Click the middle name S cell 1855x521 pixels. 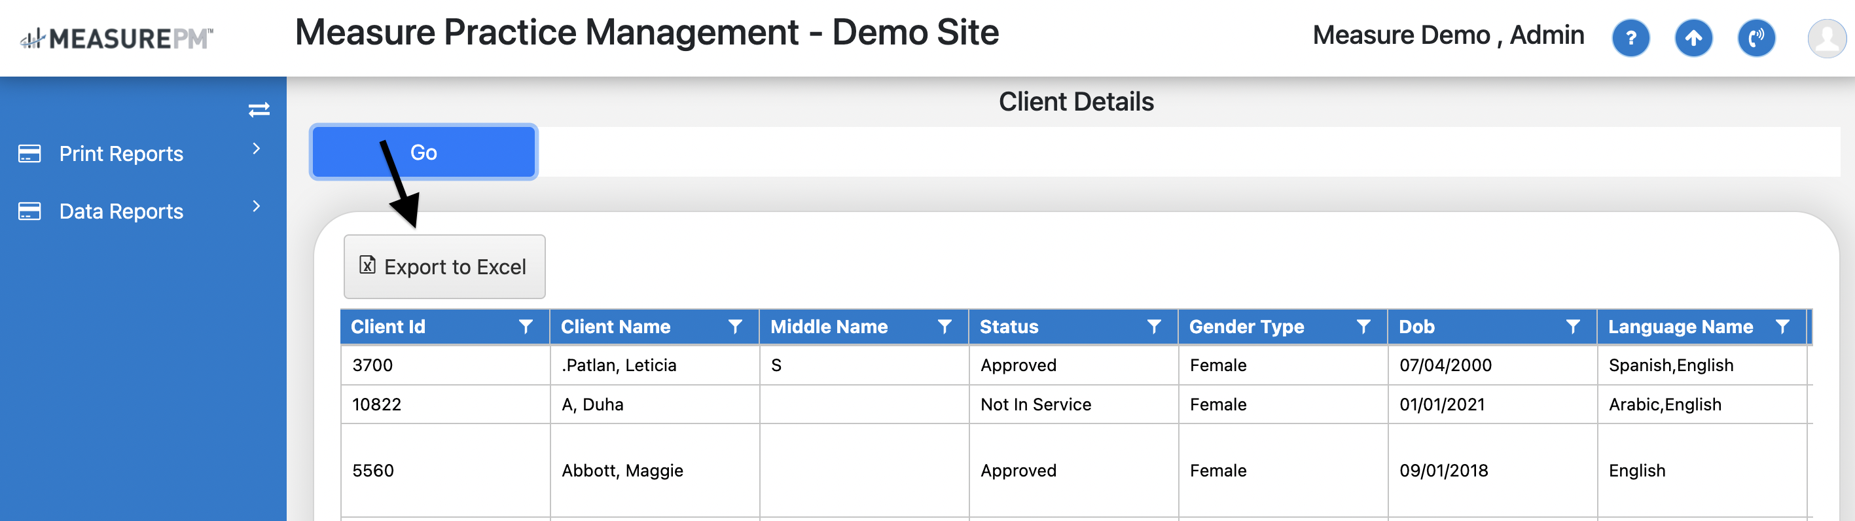(865, 366)
